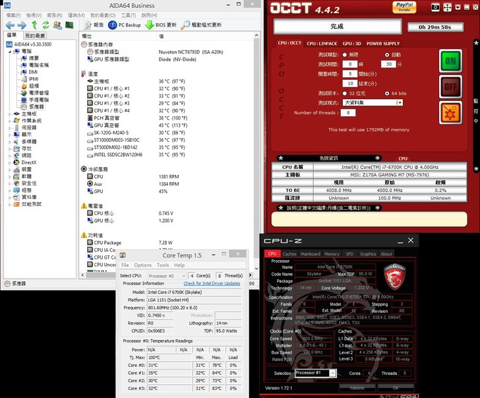Click Check for Intel Driver Updates link

pos(211,283)
